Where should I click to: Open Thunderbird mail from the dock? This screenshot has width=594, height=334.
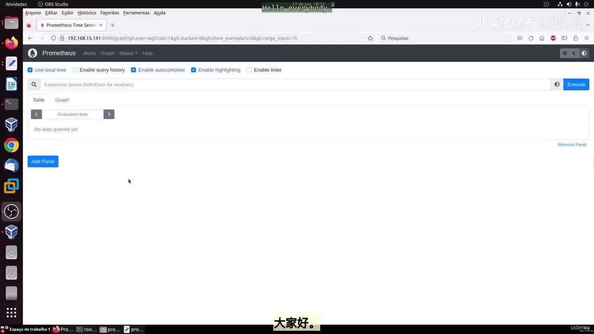coord(11,166)
